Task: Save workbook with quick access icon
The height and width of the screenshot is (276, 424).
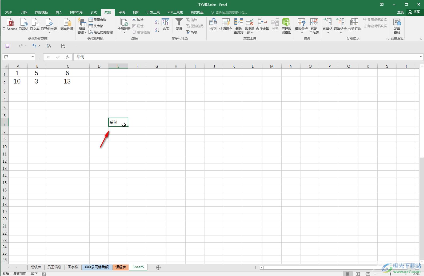Action: click(7, 46)
